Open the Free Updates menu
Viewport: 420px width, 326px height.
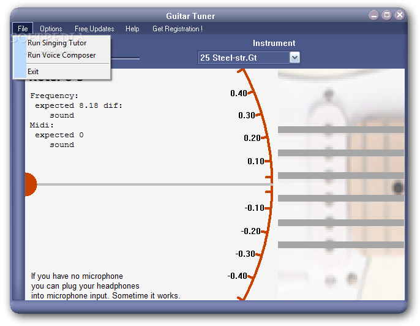[94, 29]
